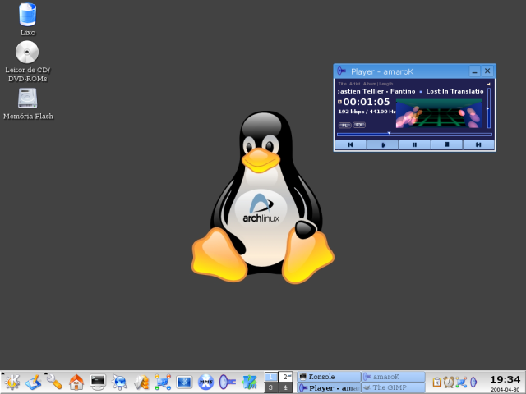Open the amaroK window menu icon in title bar
The width and height of the screenshot is (526, 394).
342,71
